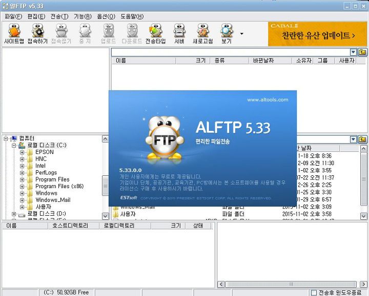Screen dimensions: 369x296
Task: Click the 다운로드 download icon
Action: (x=132, y=34)
